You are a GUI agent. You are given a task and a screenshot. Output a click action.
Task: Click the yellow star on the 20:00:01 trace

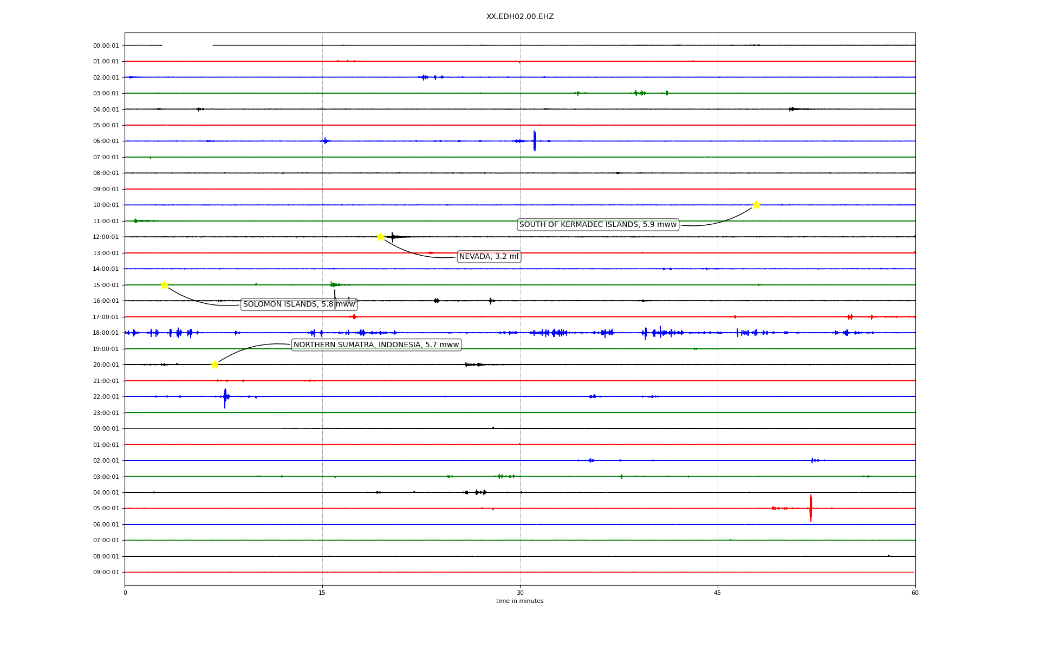coord(214,365)
